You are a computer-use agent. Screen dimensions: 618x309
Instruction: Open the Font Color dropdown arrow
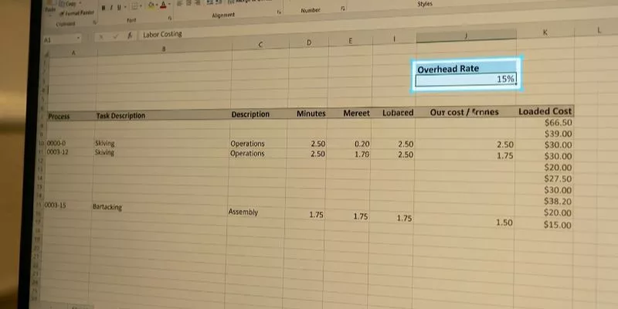(x=169, y=5)
